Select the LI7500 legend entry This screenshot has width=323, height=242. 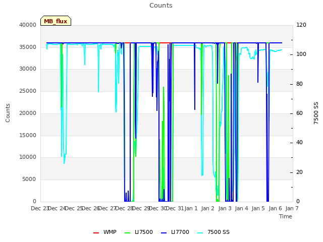(x=139, y=232)
